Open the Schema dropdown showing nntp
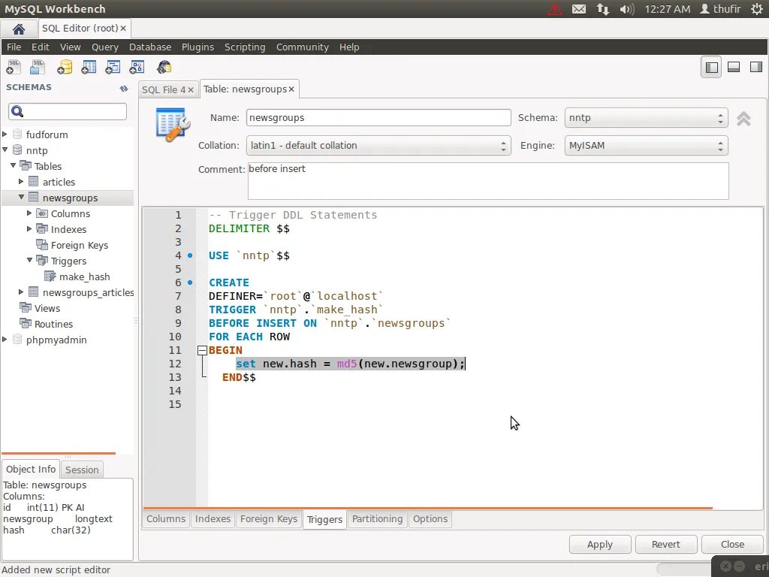 click(x=646, y=118)
